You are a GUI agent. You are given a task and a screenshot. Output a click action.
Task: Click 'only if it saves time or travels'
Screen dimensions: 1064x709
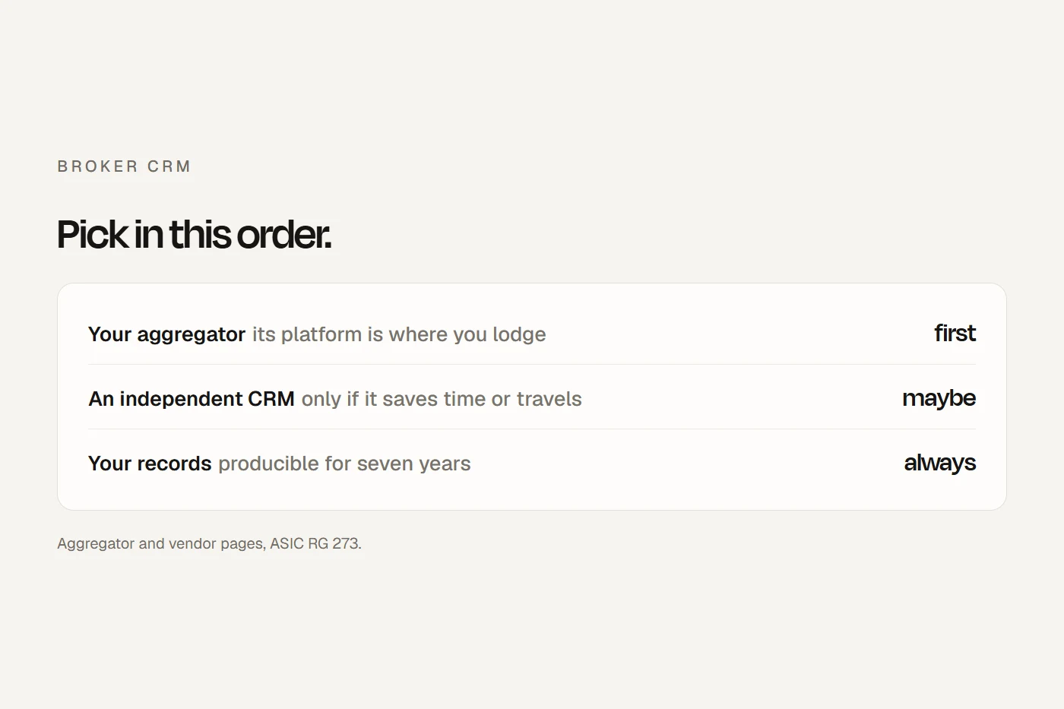point(442,399)
